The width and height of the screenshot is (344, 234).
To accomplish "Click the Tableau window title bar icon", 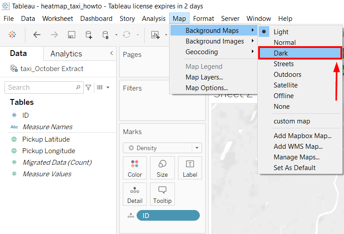I will (5, 6).
